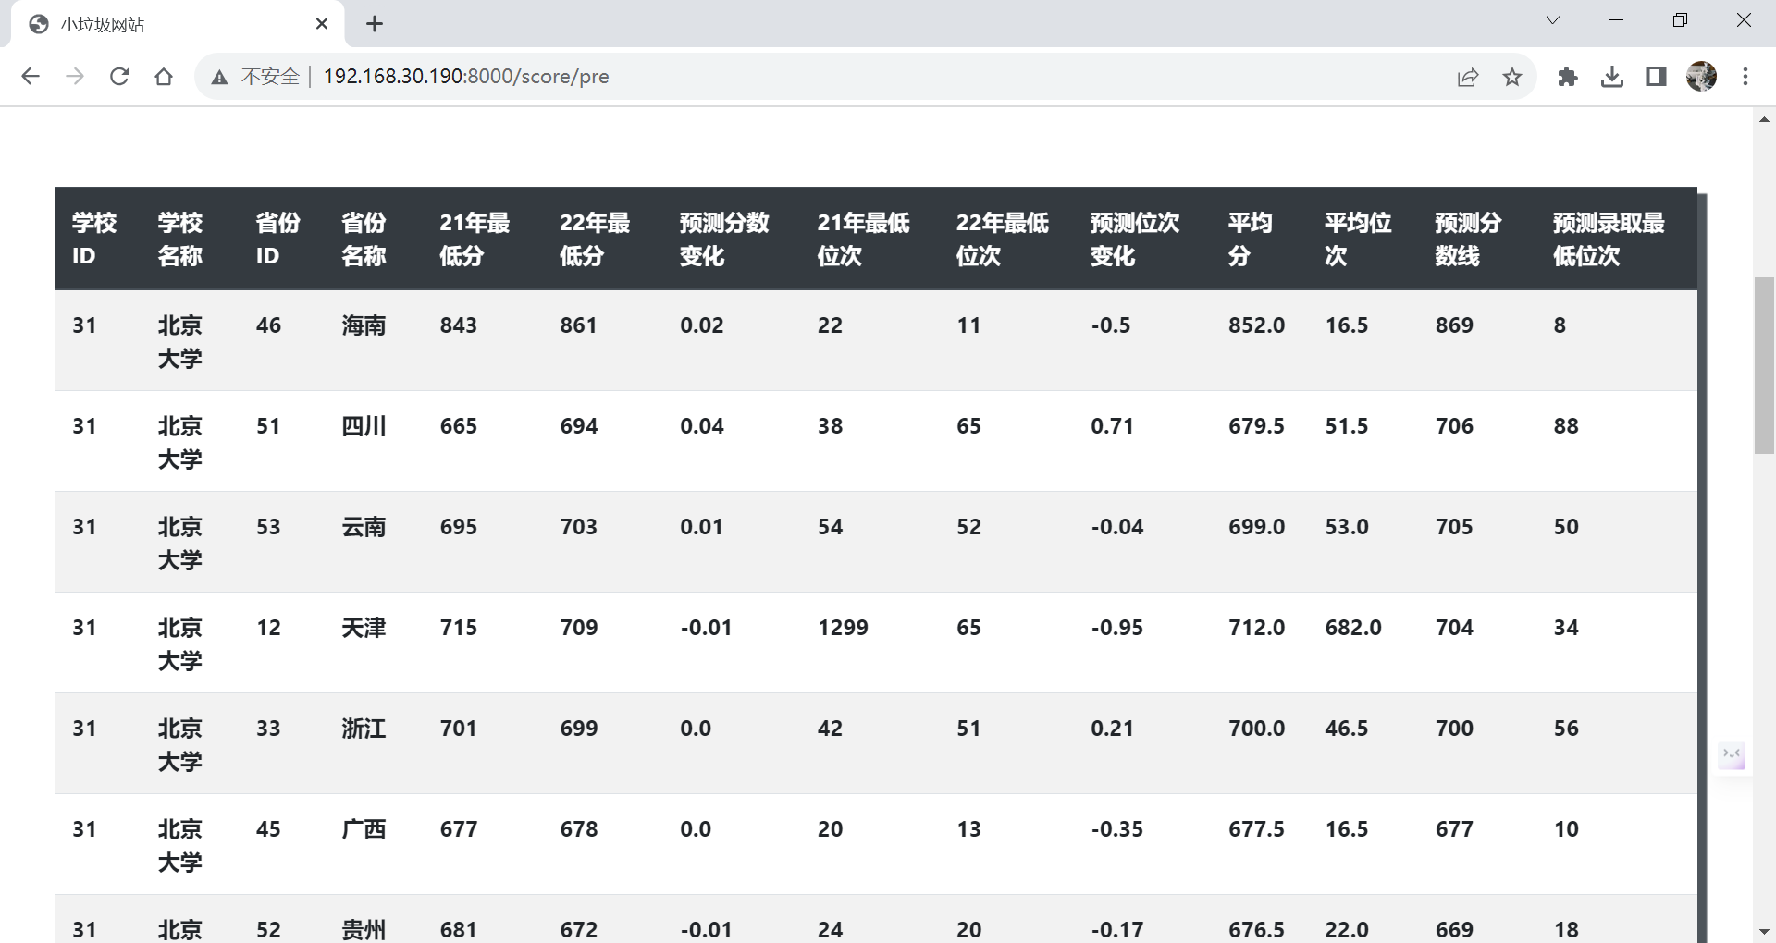The height and width of the screenshot is (943, 1776).
Task: Click the 预测位次变化 column header
Action: (1135, 239)
